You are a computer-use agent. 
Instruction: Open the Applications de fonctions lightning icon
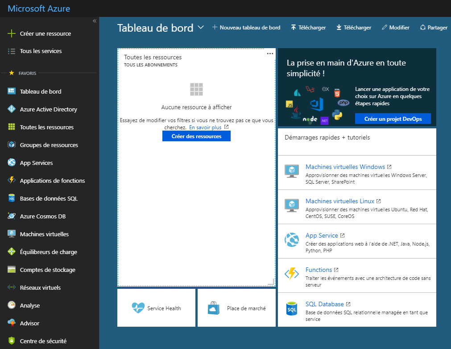[12, 180]
